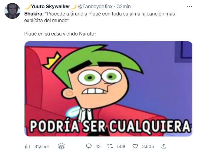Open the three-dot more options menu
The image size is (198, 154).
(x=190, y=6)
